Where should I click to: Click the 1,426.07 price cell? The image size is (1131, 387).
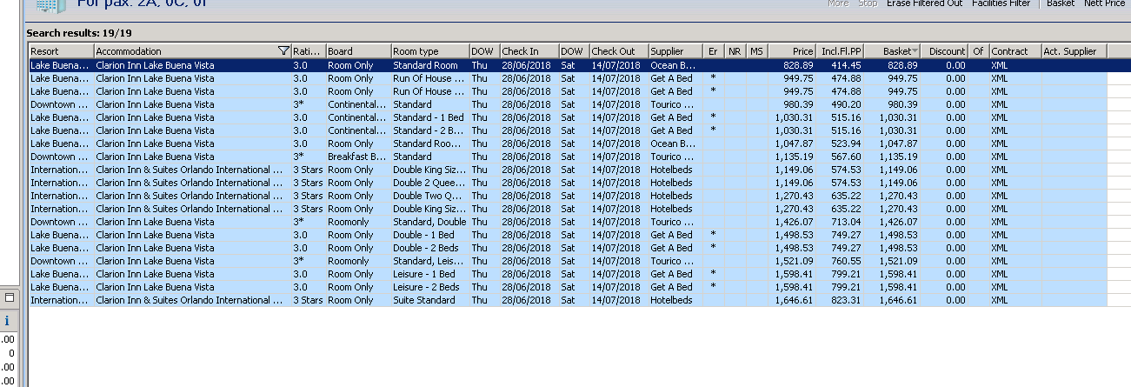click(x=792, y=222)
